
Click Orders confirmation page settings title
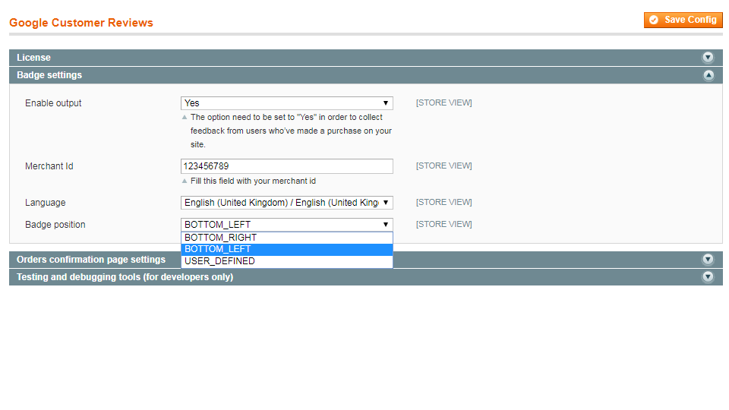click(91, 260)
